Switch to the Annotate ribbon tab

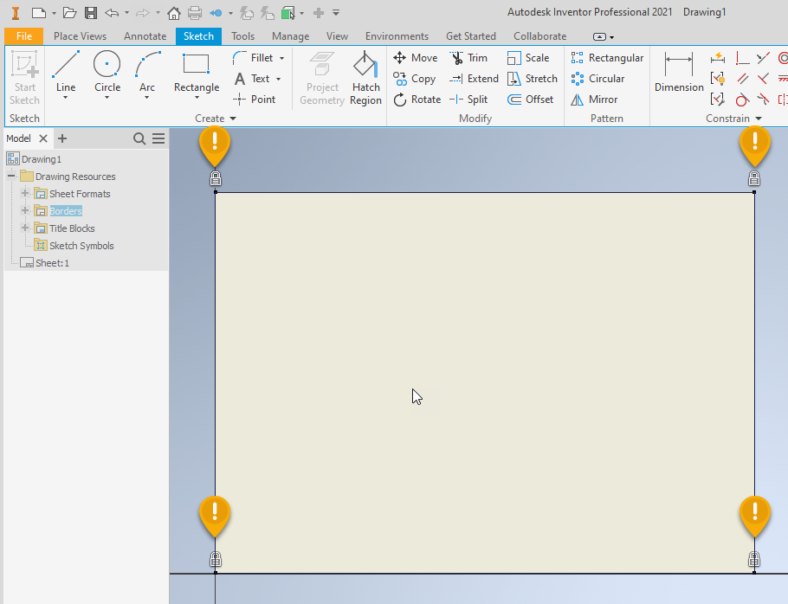coord(145,35)
